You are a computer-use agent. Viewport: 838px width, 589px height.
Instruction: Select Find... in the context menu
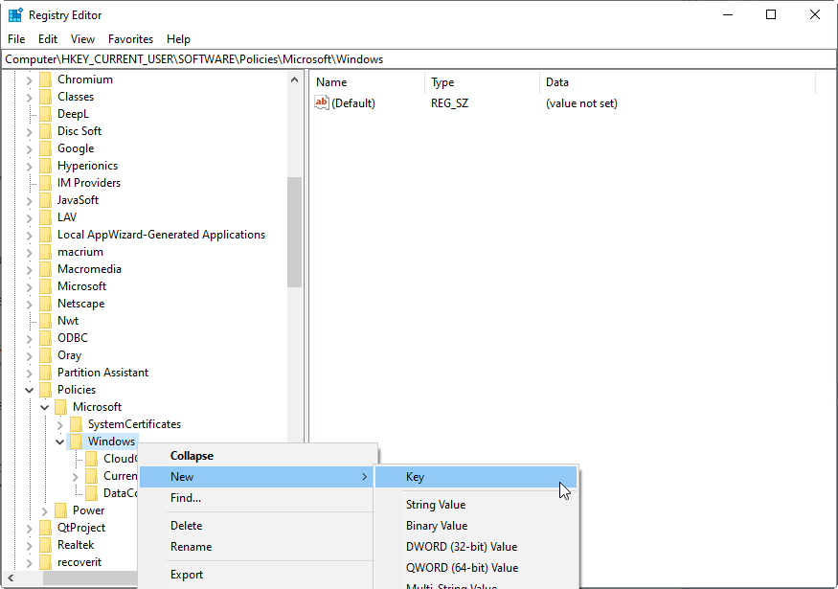pos(257,498)
